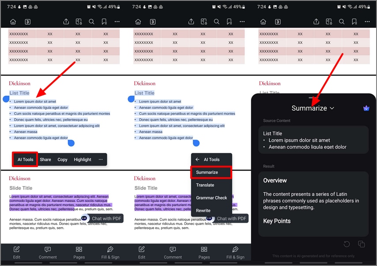Open tab counter in screen with Summarize panel
Screen dimensions: 377x266
point(278,22)
